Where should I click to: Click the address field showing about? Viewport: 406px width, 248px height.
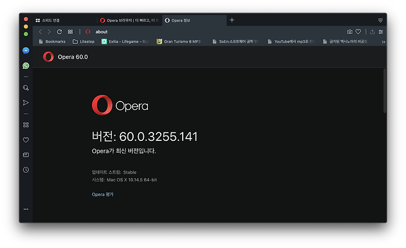101,32
